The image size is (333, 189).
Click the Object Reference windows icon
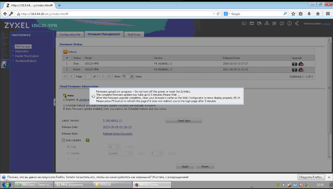click(259, 23)
